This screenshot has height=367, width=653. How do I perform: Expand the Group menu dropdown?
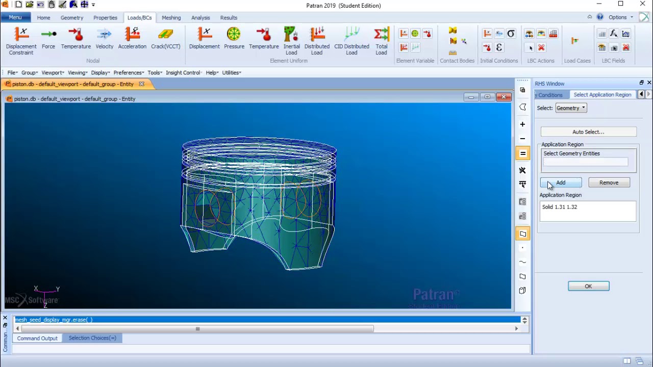click(30, 73)
